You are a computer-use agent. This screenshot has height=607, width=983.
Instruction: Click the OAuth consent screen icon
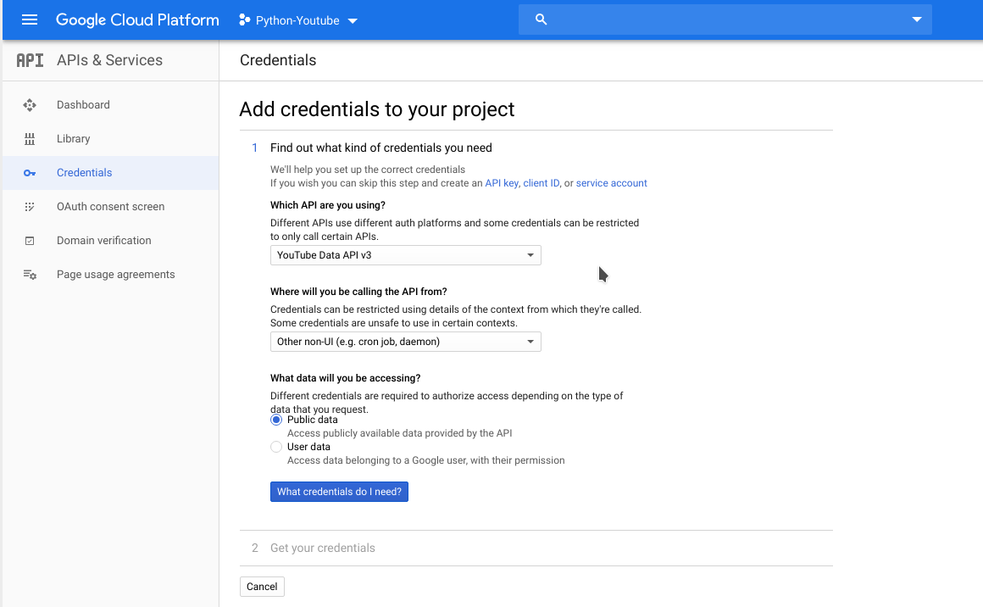pos(30,206)
